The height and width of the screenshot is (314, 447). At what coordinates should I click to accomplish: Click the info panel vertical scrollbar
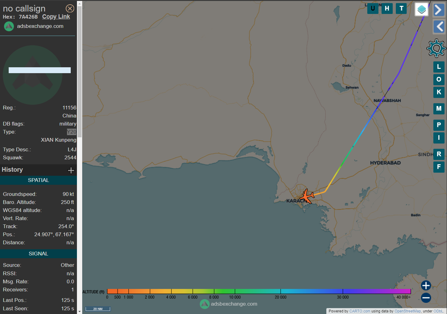click(79, 72)
